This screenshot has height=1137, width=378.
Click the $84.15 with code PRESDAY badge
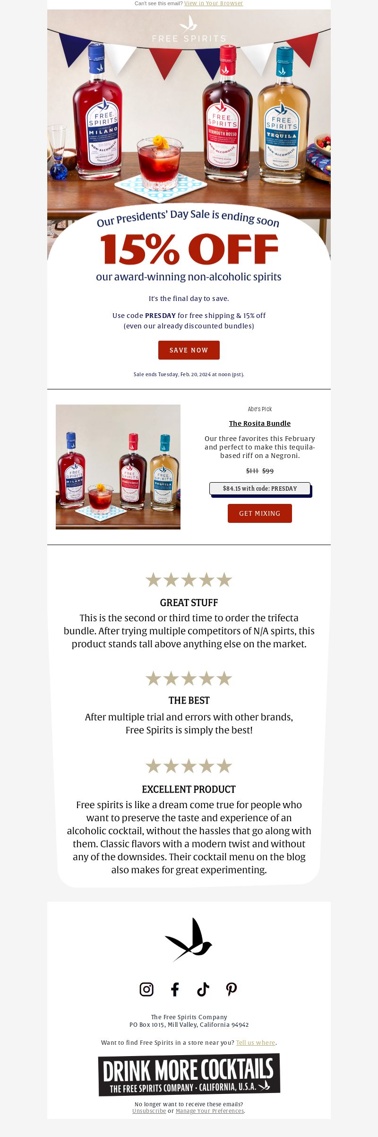(x=260, y=489)
